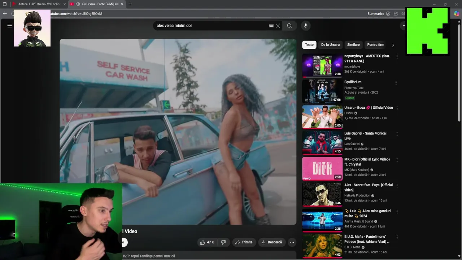Open options for MK - Dior video
This screenshot has height=260, width=462.
click(x=397, y=160)
